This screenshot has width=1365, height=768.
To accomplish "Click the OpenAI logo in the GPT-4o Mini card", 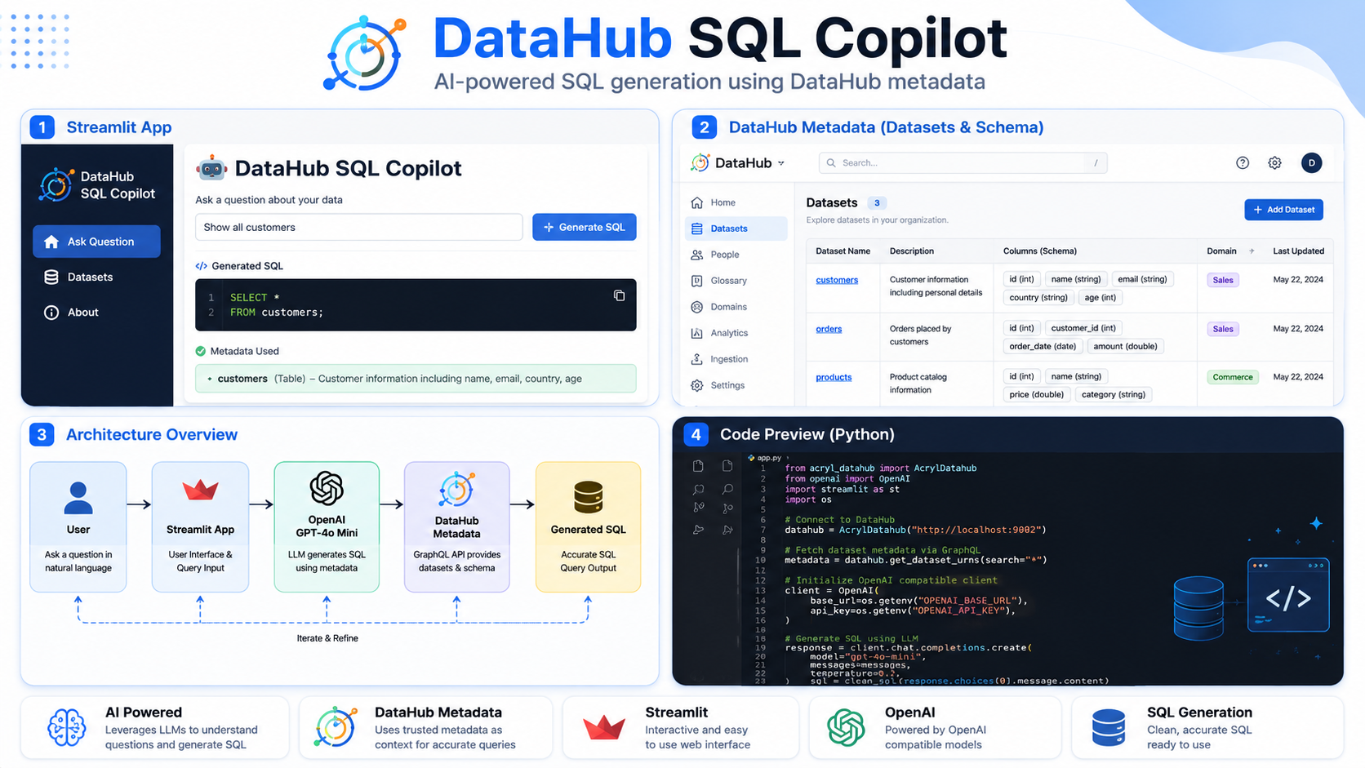I will click(x=327, y=489).
